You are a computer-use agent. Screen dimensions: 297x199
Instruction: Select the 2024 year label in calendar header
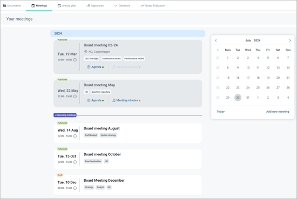coord(257,40)
